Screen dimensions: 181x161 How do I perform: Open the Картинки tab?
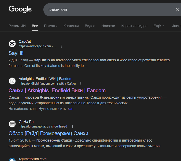(x=71, y=26)
